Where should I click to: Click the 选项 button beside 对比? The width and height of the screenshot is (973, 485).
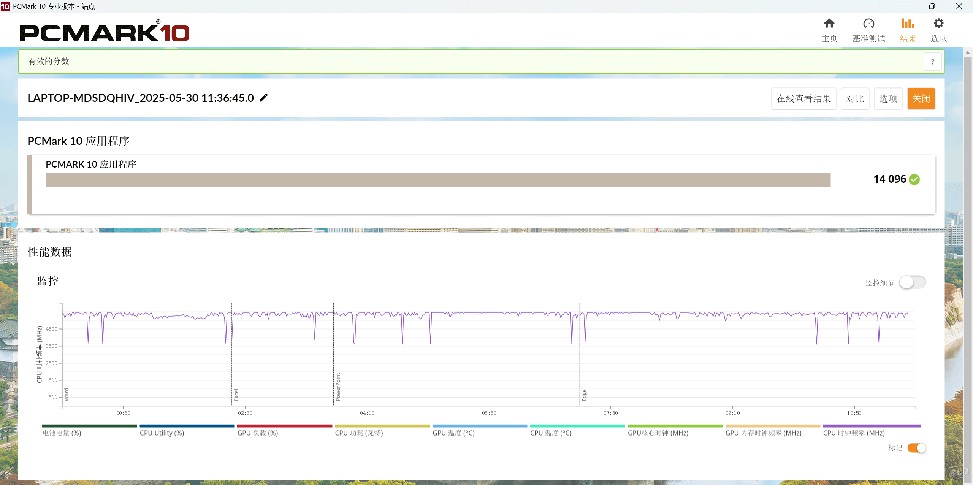click(x=888, y=99)
